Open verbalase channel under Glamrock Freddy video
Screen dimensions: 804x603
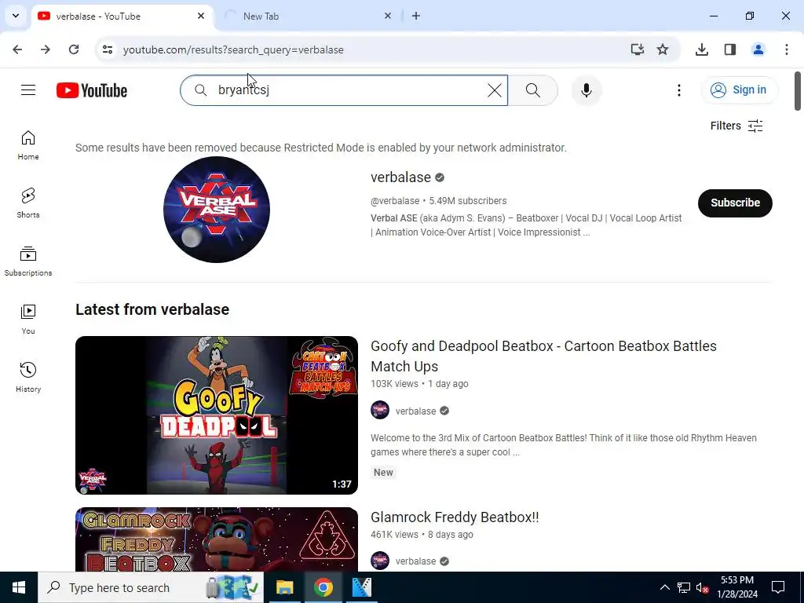(415, 561)
